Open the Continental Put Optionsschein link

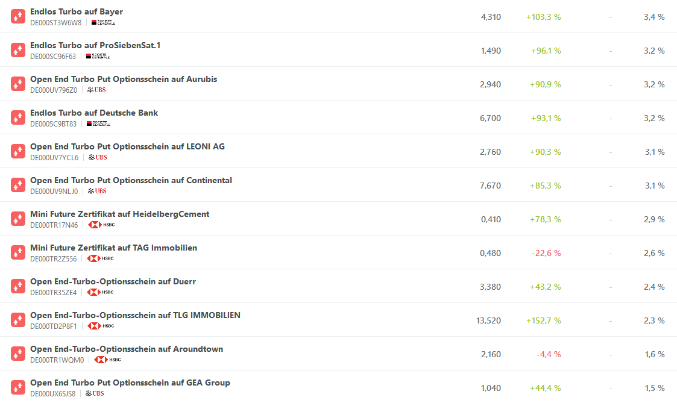click(x=131, y=180)
